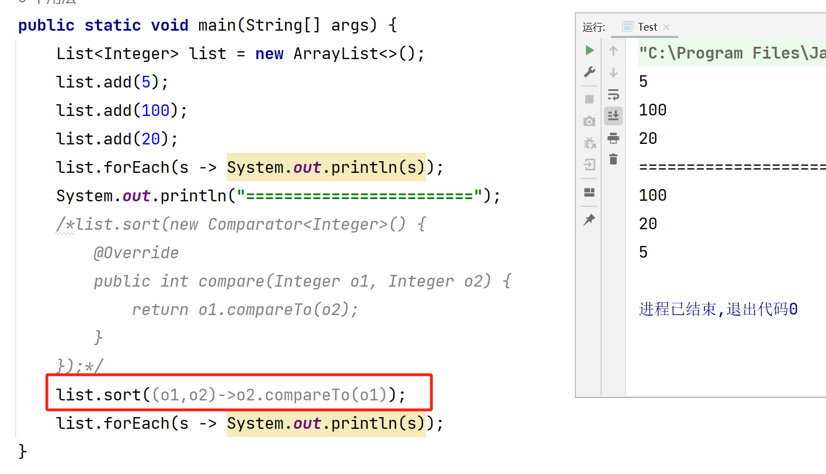Image resolution: width=826 pixels, height=474 pixels.
Task: Click the down arrow in the console toolbar
Action: [613, 72]
